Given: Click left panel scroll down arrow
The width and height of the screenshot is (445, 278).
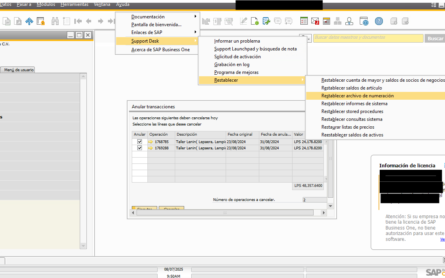Looking at the screenshot, I should click(83, 246).
